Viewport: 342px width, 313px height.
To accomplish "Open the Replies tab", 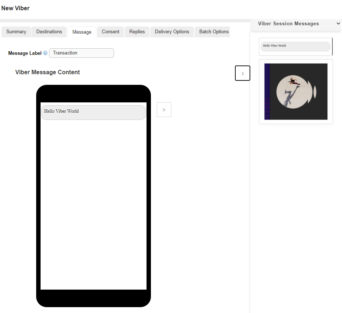I will 137,32.
